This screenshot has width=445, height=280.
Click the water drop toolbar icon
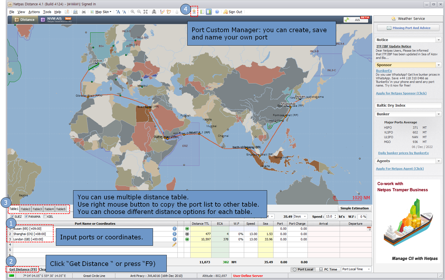[177, 12]
